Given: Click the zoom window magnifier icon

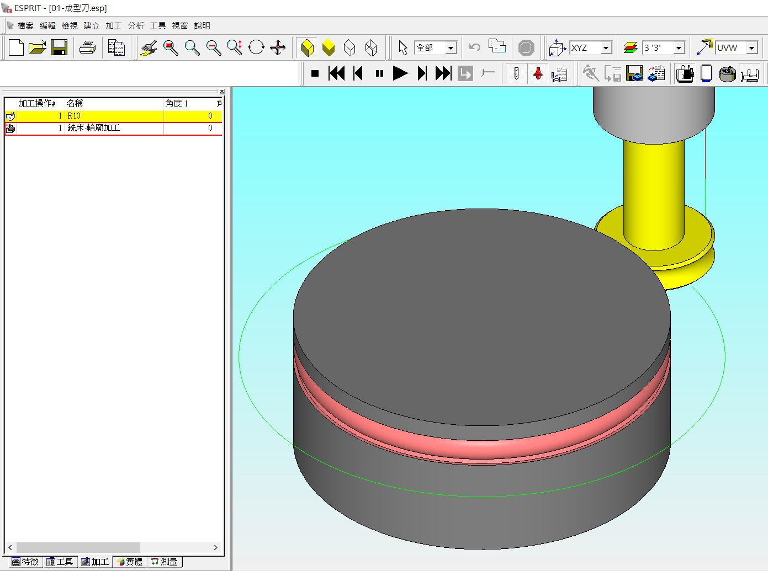Looking at the screenshot, I should (x=171, y=47).
